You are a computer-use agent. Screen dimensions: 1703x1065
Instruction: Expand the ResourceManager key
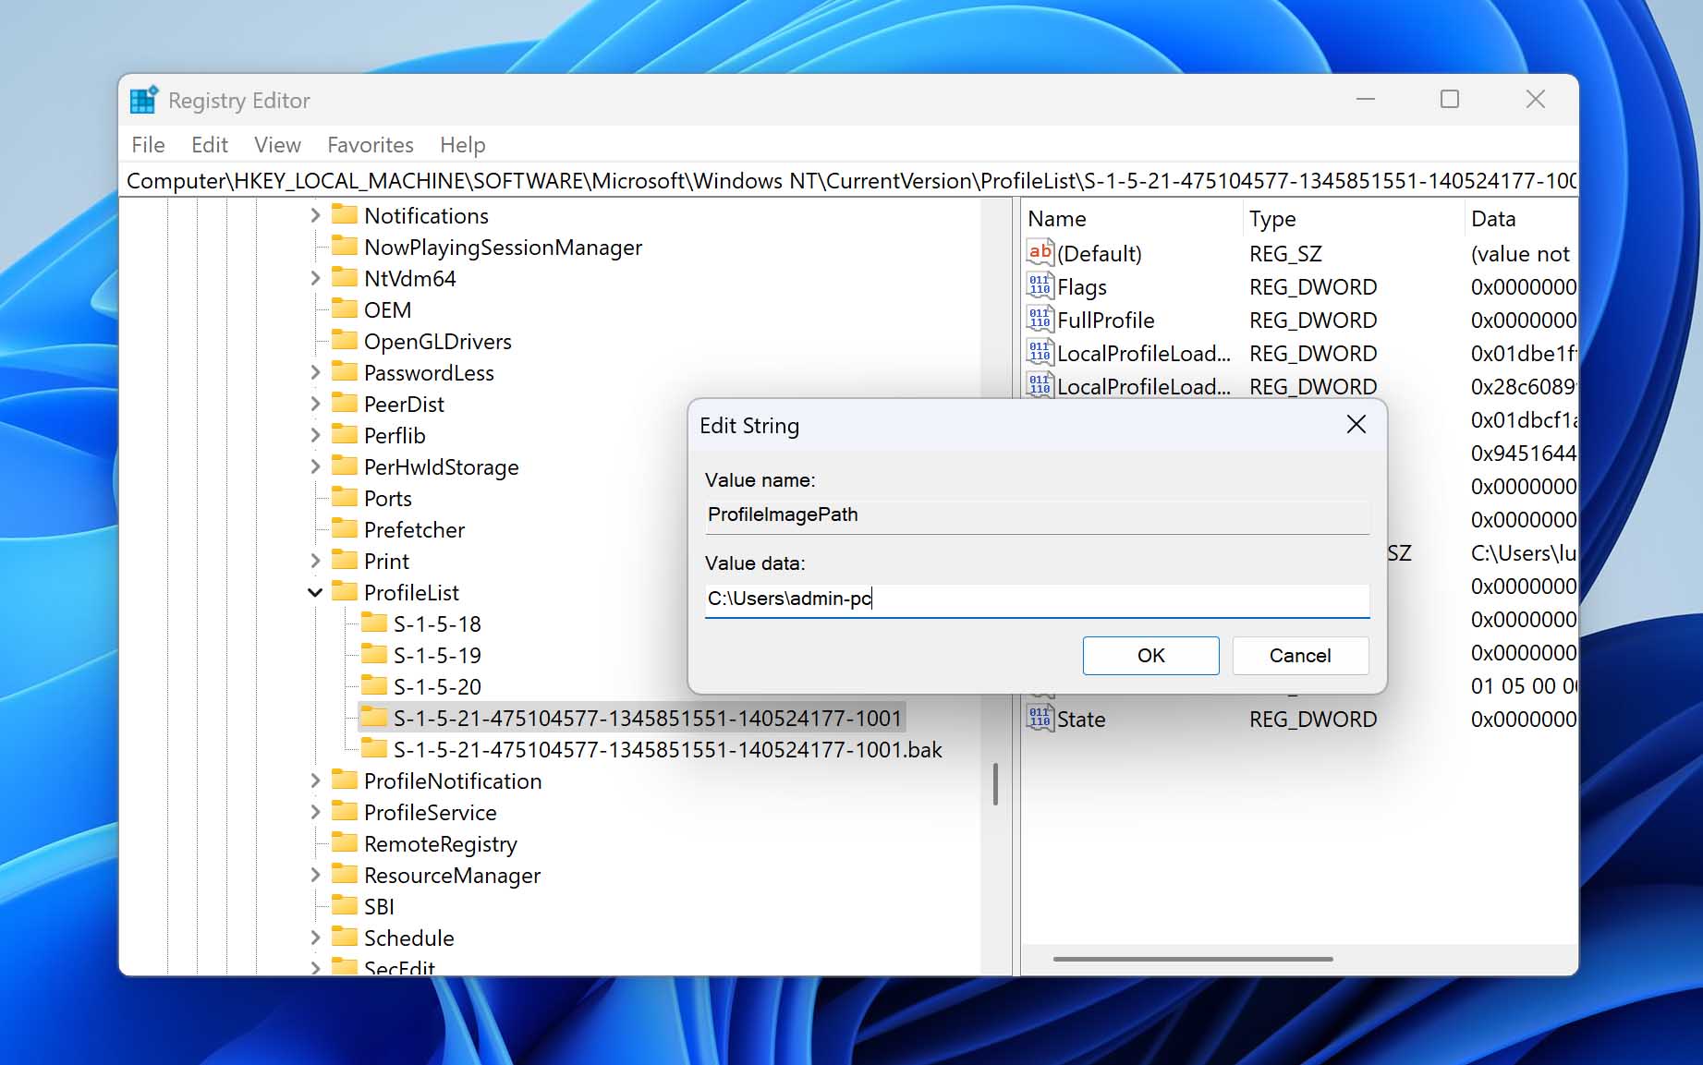315,875
